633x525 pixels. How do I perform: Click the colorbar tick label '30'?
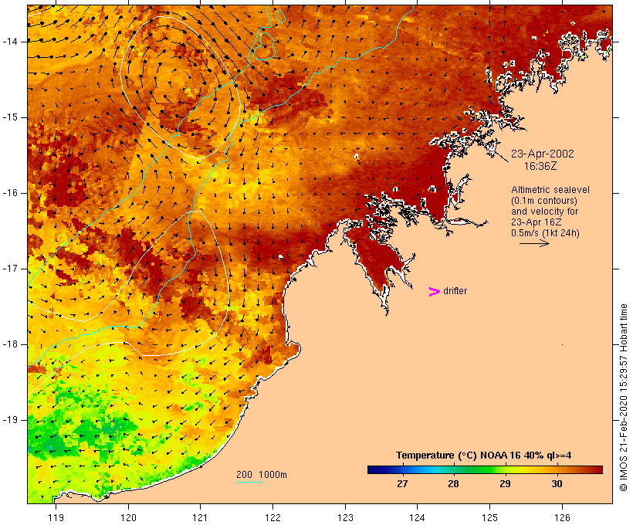coord(557,484)
